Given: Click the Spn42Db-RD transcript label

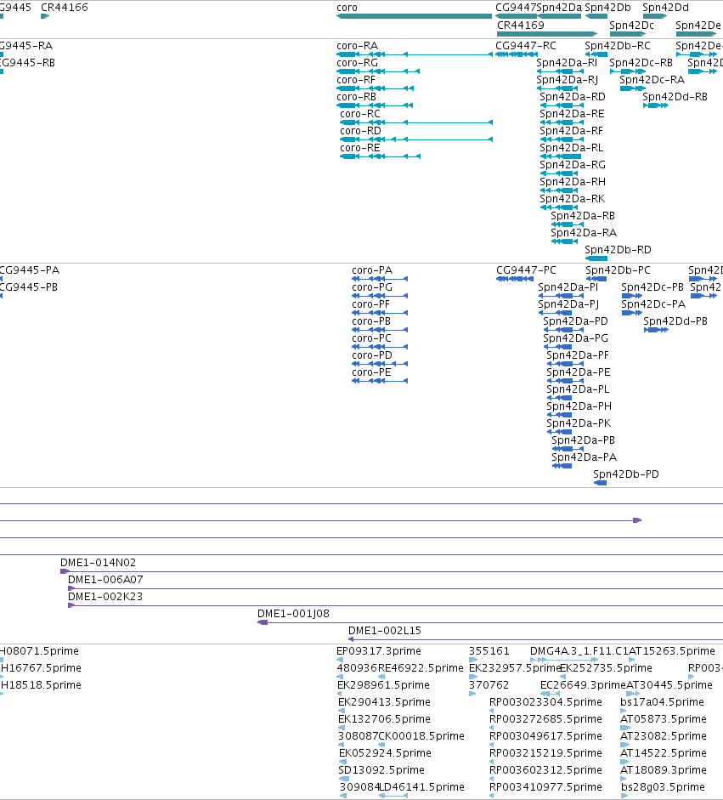Looking at the screenshot, I should point(618,249).
